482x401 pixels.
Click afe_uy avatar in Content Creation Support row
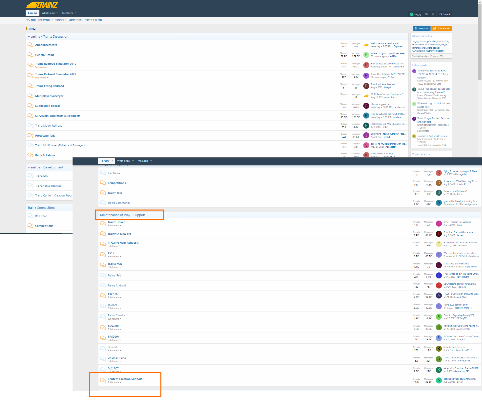click(439, 380)
